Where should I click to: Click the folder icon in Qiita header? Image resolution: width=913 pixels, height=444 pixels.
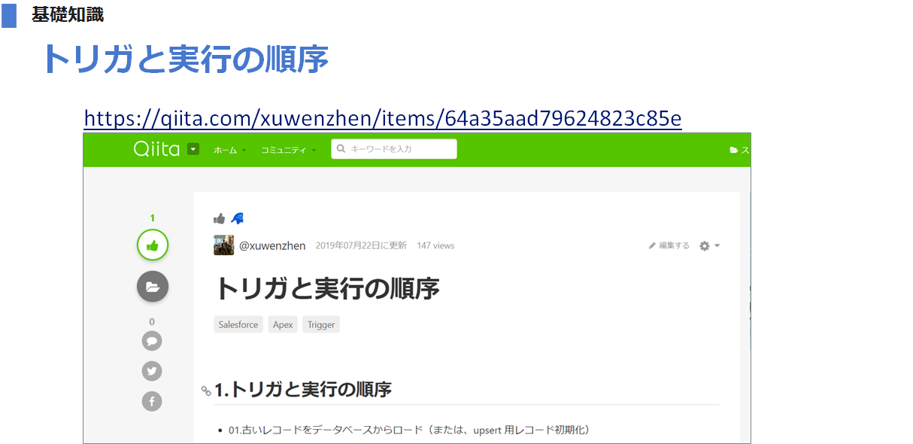click(x=733, y=150)
